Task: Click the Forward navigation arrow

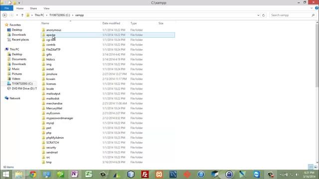Action: (x=11, y=15)
